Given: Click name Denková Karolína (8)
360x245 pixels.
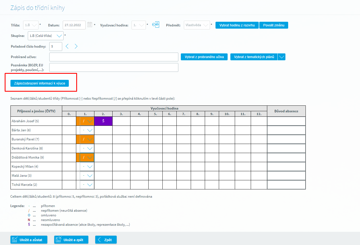Looking at the screenshot, I should tap(27, 148).
